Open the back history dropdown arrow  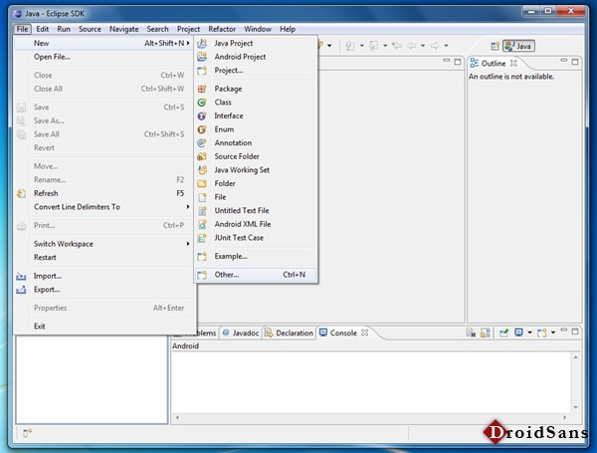[423, 46]
